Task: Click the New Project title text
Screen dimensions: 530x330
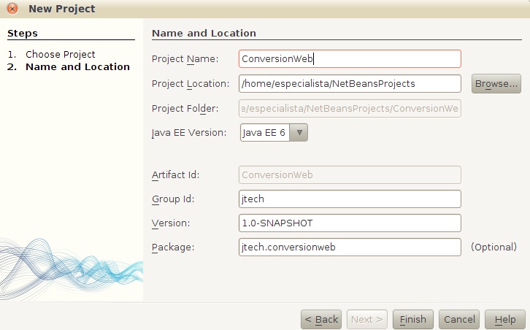Action: pos(62,9)
